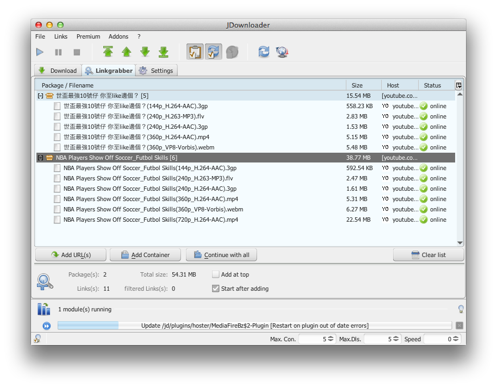The height and width of the screenshot is (388, 497).
Task: Sort by the Size column header
Action: coord(363,85)
